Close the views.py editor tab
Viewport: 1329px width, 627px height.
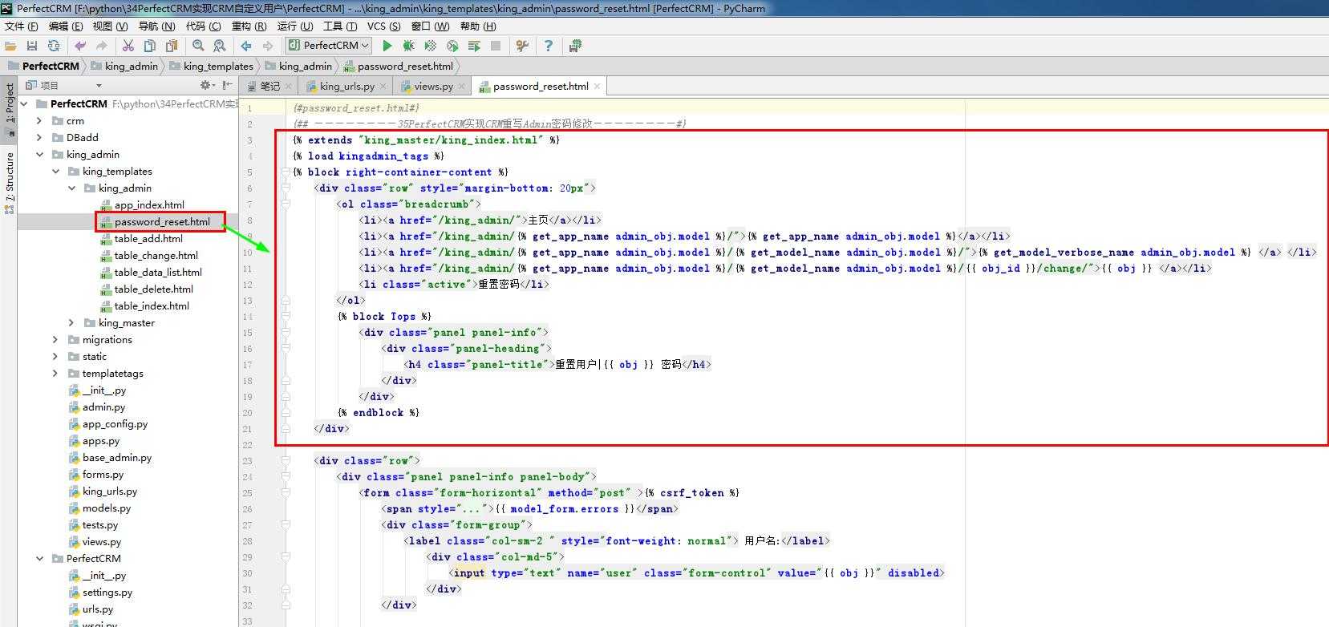point(461,86)
